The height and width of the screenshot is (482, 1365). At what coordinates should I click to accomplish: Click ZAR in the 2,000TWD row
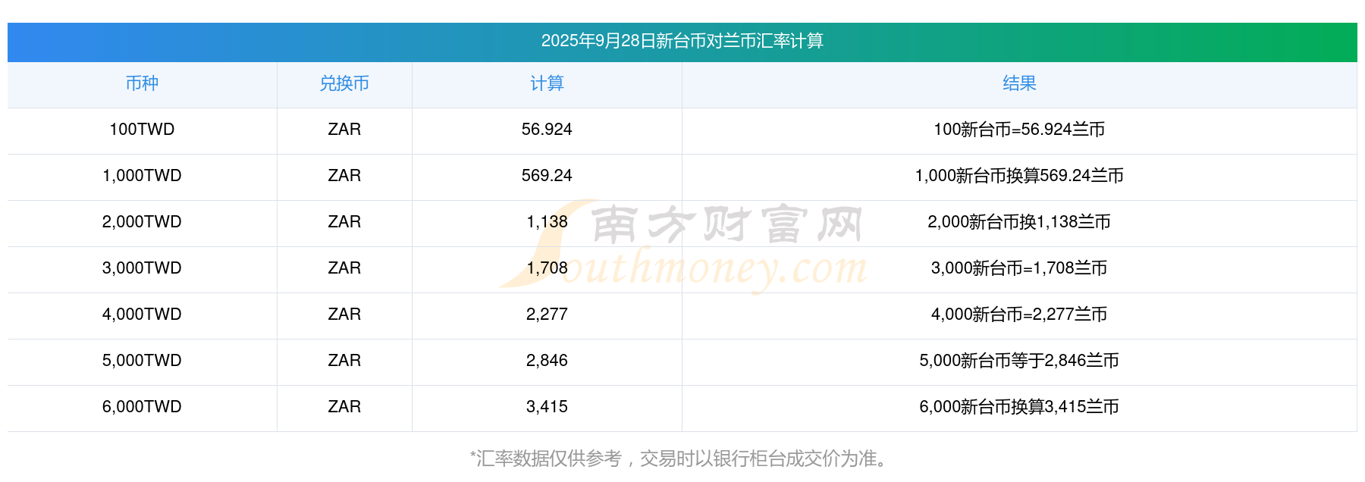(x=344, y=222)
